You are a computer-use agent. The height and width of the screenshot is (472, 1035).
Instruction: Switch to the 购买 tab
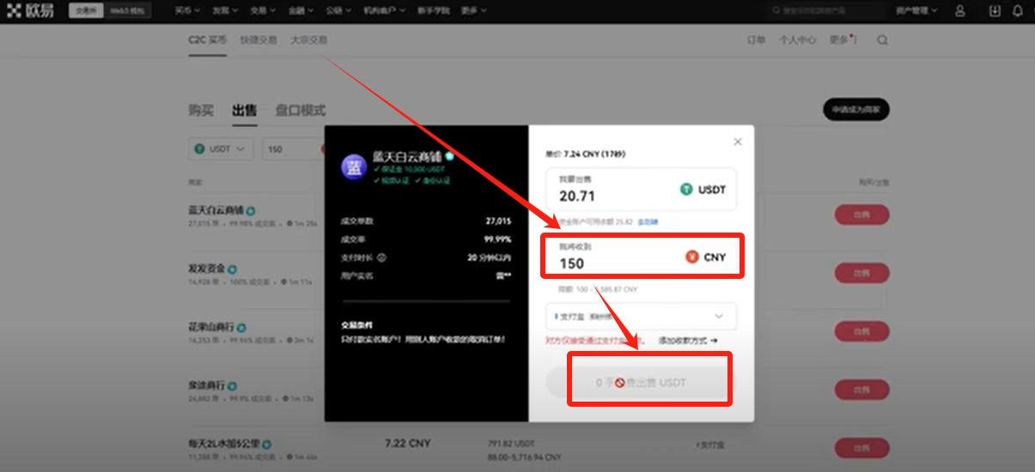(x=201, y=111)
